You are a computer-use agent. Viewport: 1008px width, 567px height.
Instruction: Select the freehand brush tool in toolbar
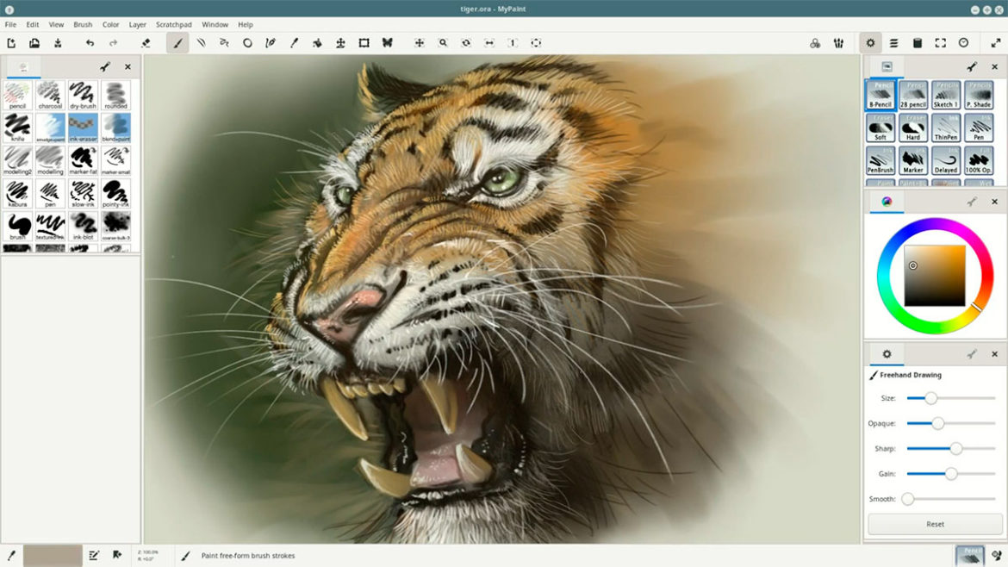click(177, 43)
